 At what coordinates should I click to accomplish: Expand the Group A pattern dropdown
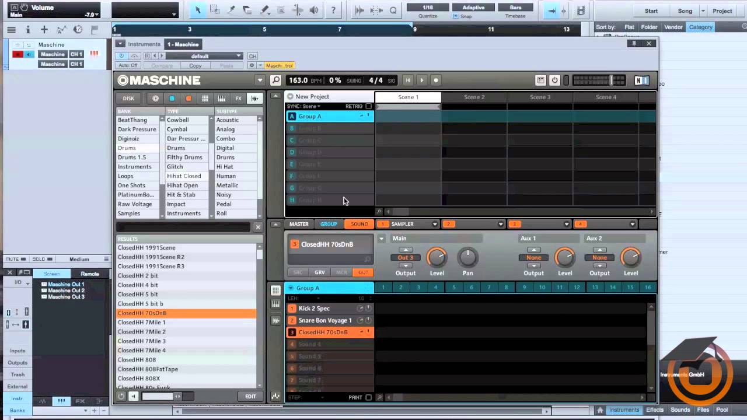290,288
